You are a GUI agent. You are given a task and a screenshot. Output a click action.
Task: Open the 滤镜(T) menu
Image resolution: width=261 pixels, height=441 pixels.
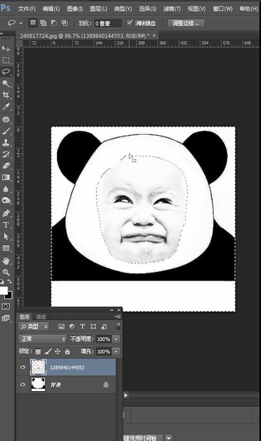[172, 8]
